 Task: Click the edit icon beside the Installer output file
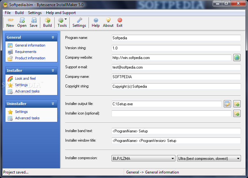click(227, 104)
